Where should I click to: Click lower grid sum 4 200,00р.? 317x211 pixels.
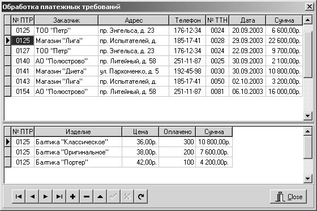coord(214,162)
